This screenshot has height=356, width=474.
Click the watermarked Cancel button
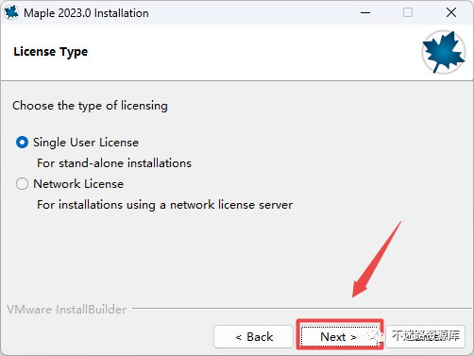pyautogui.click(x=426, y=337)
